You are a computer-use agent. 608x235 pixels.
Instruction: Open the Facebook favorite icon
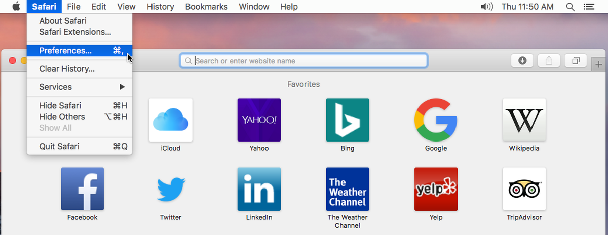[x=82, y=189]
